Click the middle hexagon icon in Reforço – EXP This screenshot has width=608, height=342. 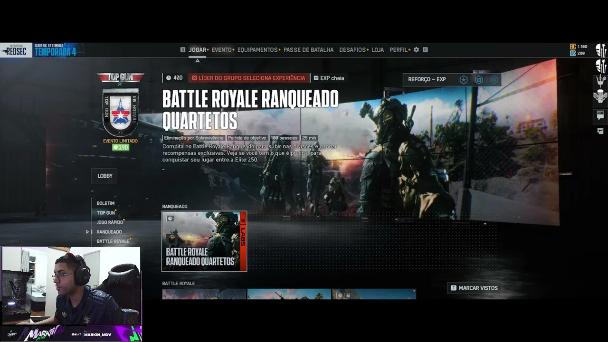479,80
